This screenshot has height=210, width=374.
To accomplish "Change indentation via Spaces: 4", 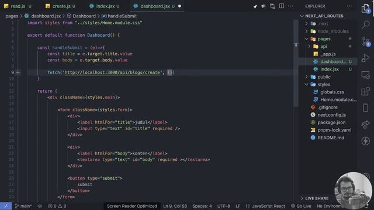I will tap(202, 206).
